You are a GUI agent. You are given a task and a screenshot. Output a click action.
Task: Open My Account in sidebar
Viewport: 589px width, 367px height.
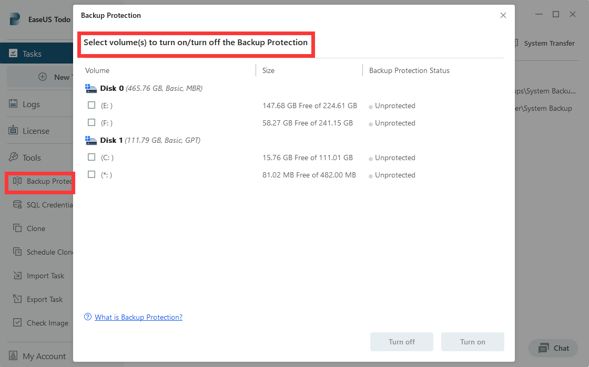point(44,356)
